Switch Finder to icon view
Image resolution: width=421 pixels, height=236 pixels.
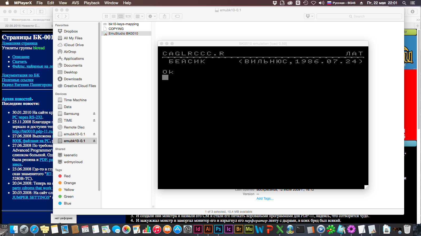point(106,16)
